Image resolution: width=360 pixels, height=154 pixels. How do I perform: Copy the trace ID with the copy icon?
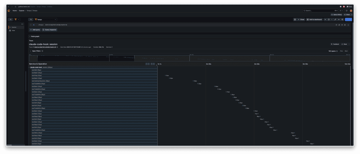pyautogui.click(x=57, y=47)
